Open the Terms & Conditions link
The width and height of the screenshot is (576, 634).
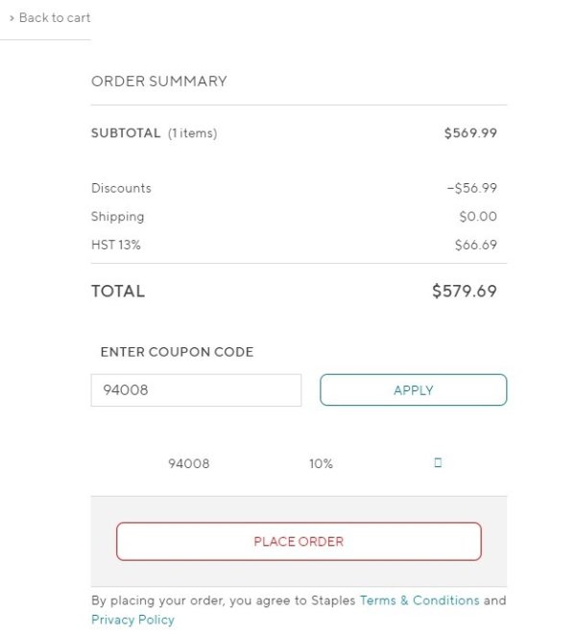(x=420, y=600)
